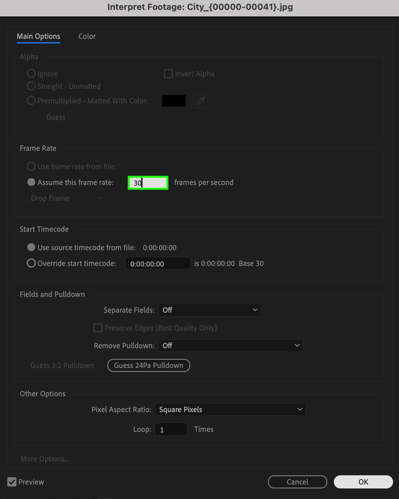Select Override start timecode radio button
Screen dimensions: 399x499
tap(31, 263)
